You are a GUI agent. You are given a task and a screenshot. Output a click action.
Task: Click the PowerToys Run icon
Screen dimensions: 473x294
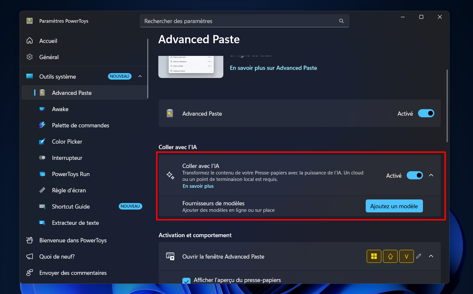click(42, 174)
